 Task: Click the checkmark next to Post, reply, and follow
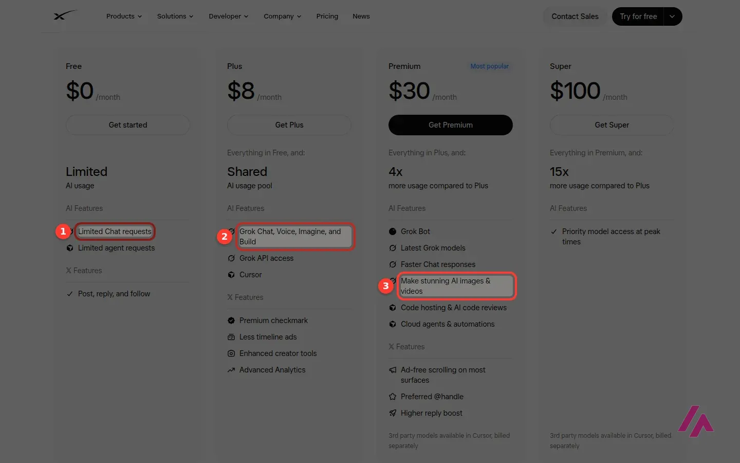click(70, 294)
